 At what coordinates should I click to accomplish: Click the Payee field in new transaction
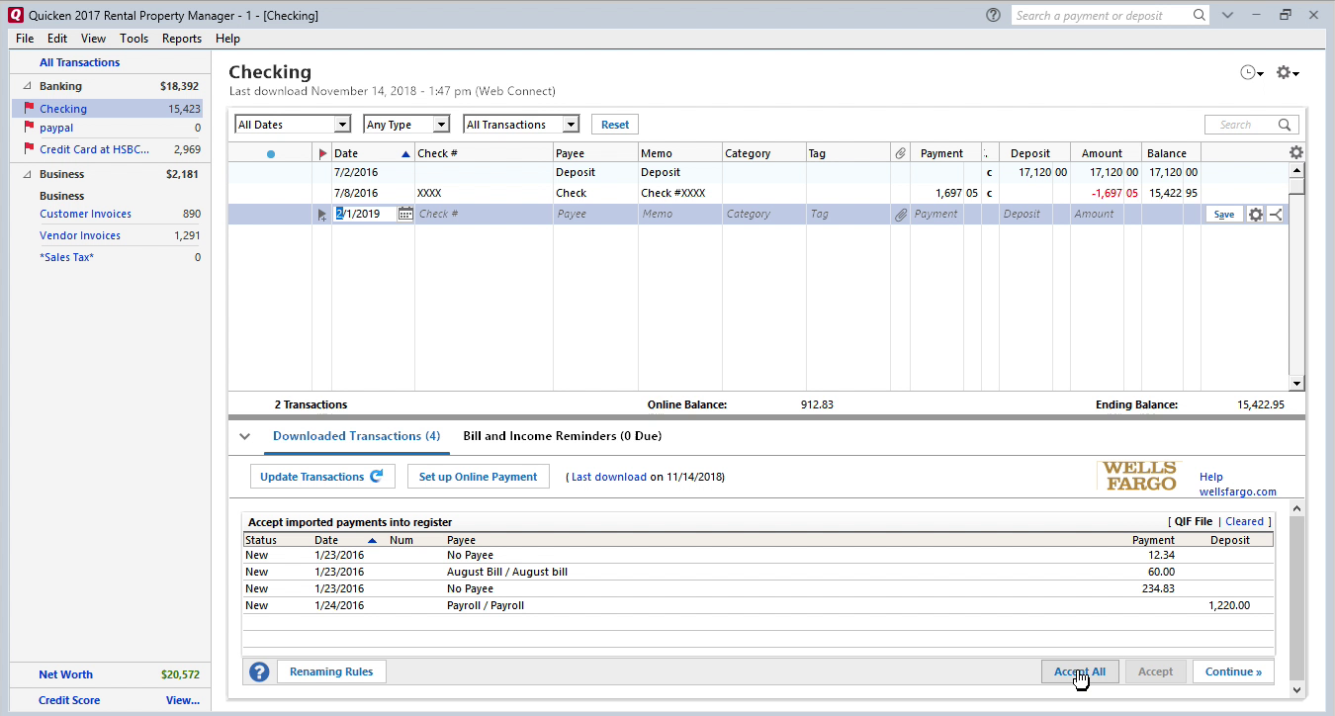(x=595, y=214)
